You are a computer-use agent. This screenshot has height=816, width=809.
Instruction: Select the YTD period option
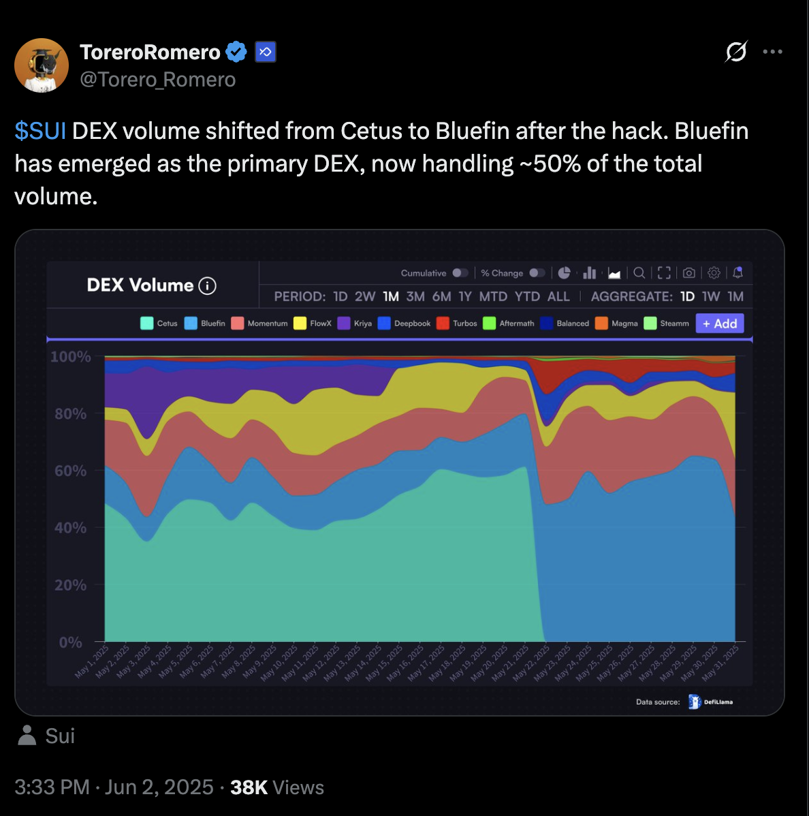point(527,296)
